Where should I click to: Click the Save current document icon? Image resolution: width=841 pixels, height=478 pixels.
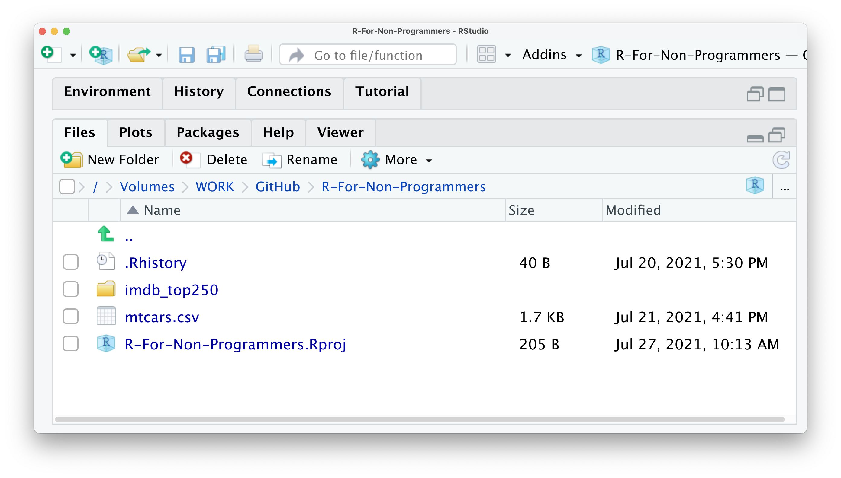point(186,55)
